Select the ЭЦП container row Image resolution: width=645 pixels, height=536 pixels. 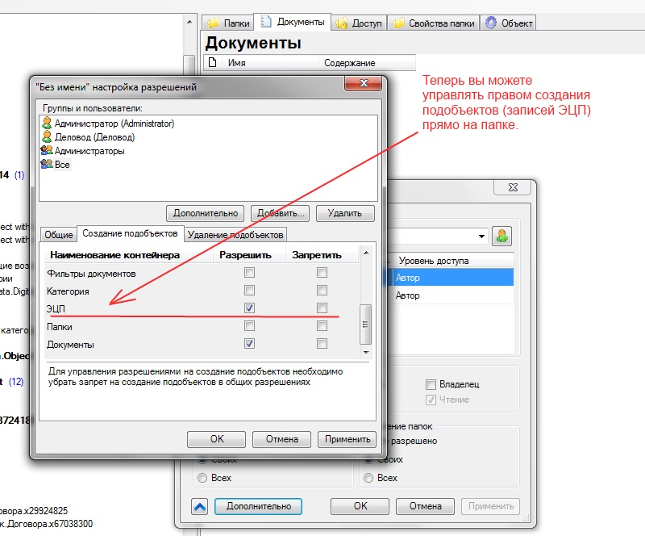(202, 308)
